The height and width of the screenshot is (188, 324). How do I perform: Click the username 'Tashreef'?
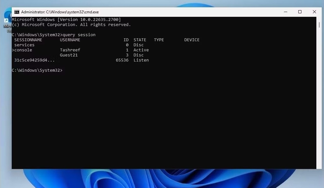click(x=70, y=50)
